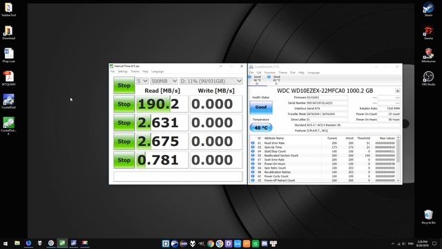
Task: Open the test count dropdown showing 5
Action: pyautogui.click(x=142, y=81)
